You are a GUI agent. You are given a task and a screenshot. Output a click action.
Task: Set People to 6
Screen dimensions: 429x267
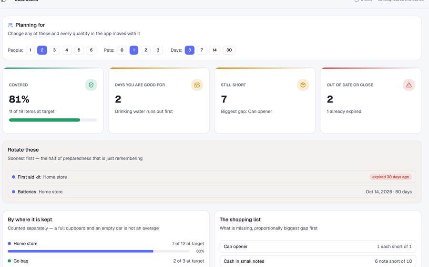tap(92, 50)
